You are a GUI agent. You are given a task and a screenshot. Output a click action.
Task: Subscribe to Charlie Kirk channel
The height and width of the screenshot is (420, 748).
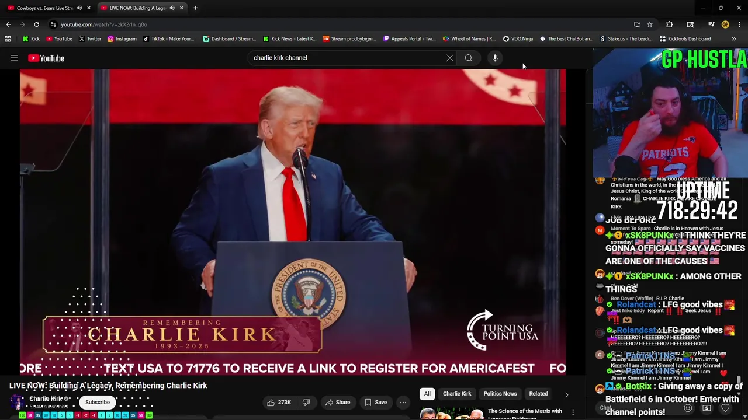tap(98, 402)
